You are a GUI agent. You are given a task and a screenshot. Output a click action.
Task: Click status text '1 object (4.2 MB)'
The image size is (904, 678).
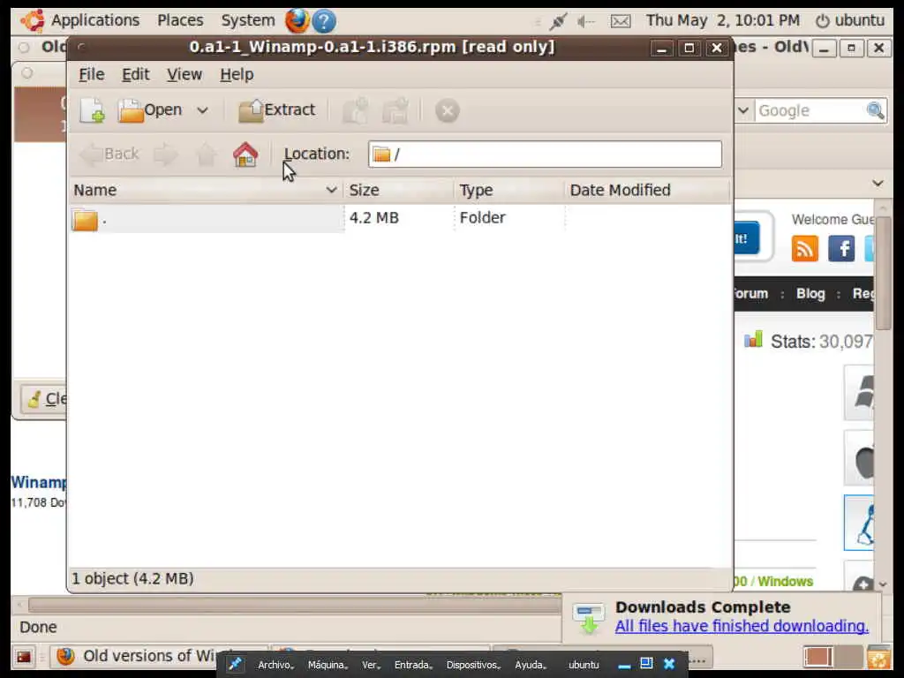132,578
